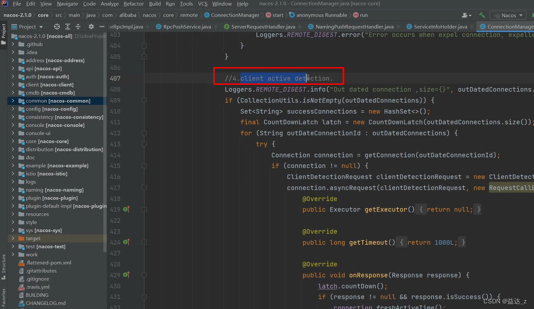Click the IntelliJ IDEA logo icon
The width and height of the screenshot is (534, 309).
[5, 4]
